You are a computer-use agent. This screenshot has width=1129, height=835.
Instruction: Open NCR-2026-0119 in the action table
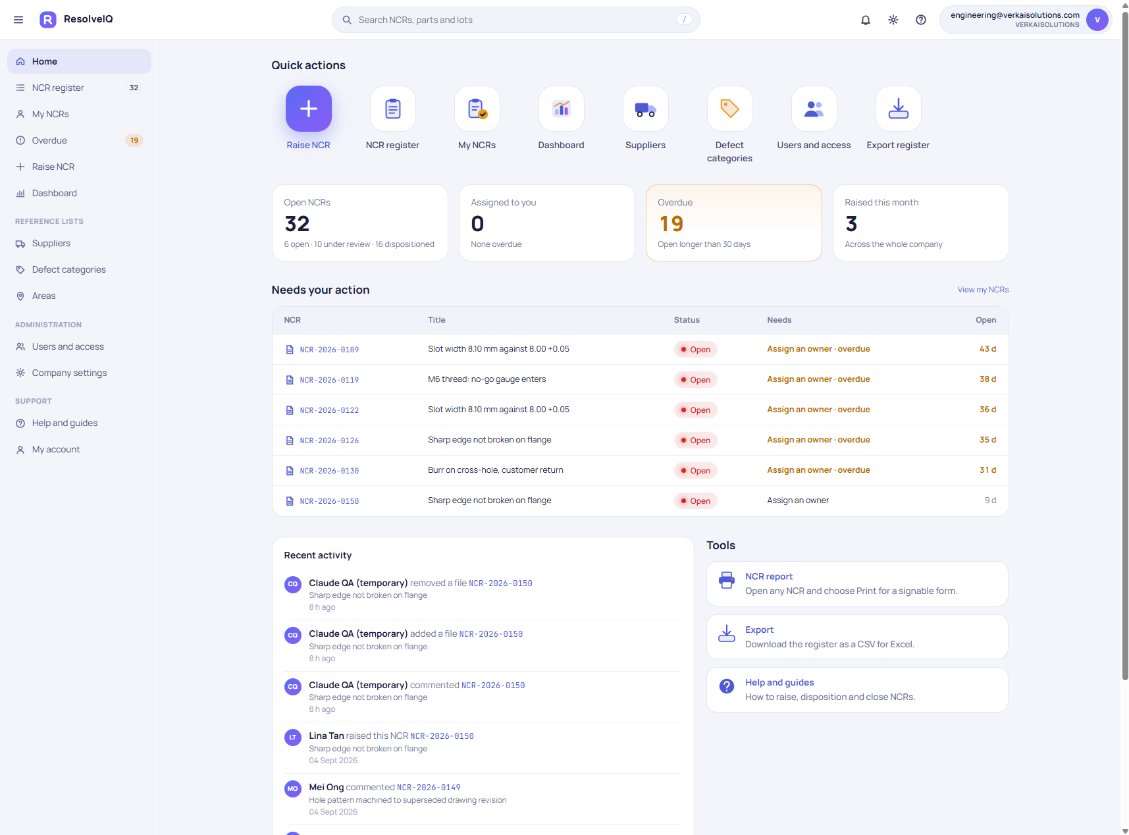329,380
